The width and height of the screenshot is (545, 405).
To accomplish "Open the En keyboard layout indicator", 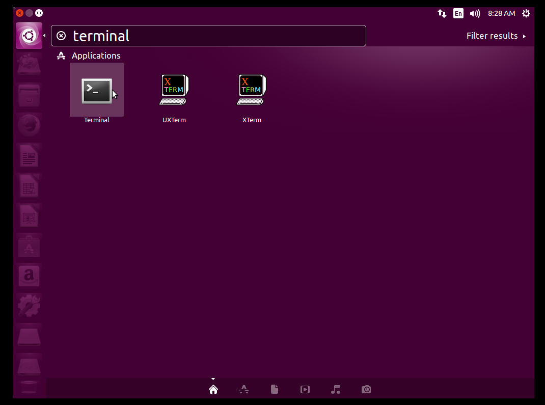I will pyautogui.click(x=458, y=14).
